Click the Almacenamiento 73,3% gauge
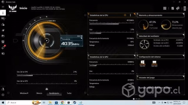The width and height of the screenshot is (188, 105). 166,24
